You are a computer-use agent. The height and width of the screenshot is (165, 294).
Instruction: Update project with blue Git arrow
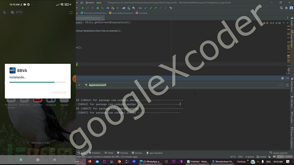(146, 8)
